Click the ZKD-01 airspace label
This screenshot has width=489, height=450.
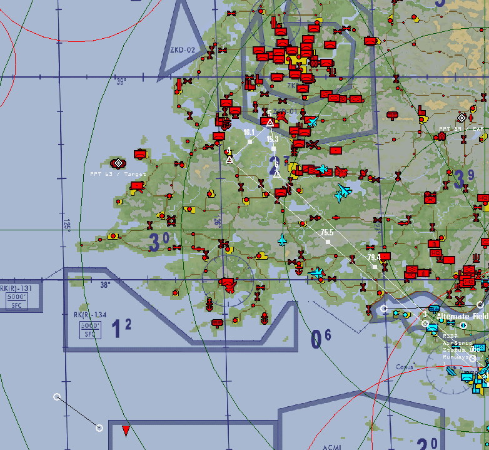[285, 111]
